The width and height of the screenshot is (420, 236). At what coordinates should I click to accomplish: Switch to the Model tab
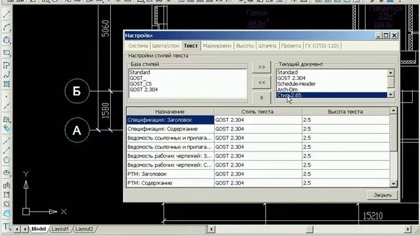39,229
